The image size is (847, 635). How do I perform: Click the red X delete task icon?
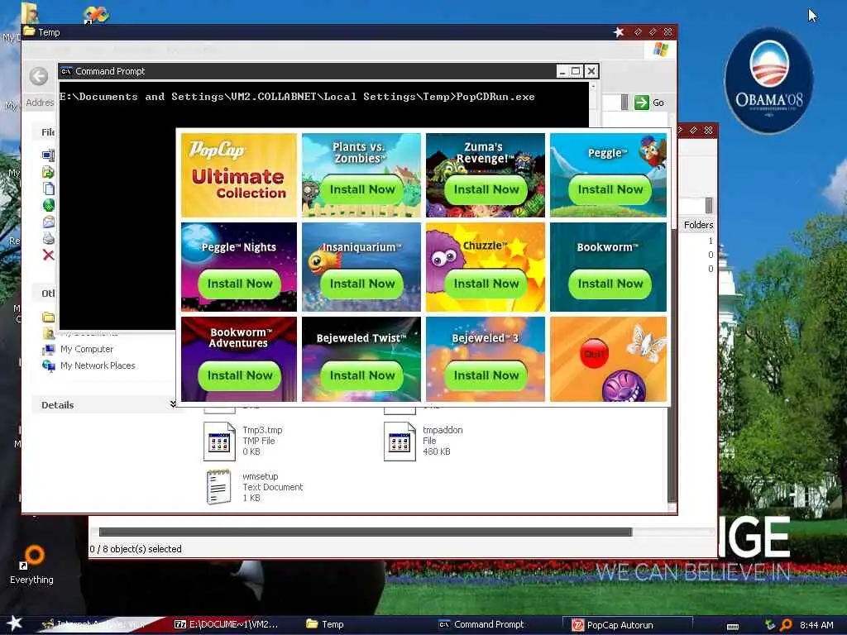click(49, 255)
